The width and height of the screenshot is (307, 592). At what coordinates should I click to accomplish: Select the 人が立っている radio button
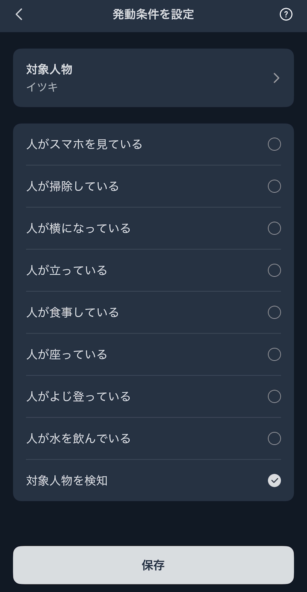click(x=274, y=270)
